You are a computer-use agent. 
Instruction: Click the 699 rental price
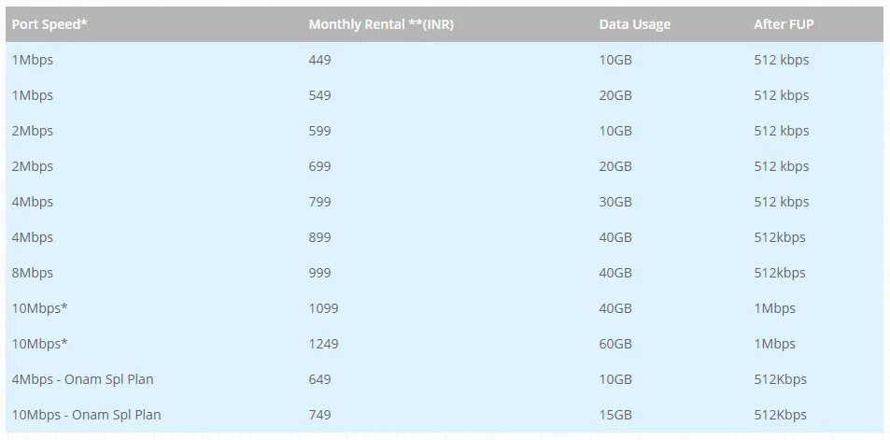point(319,166)
